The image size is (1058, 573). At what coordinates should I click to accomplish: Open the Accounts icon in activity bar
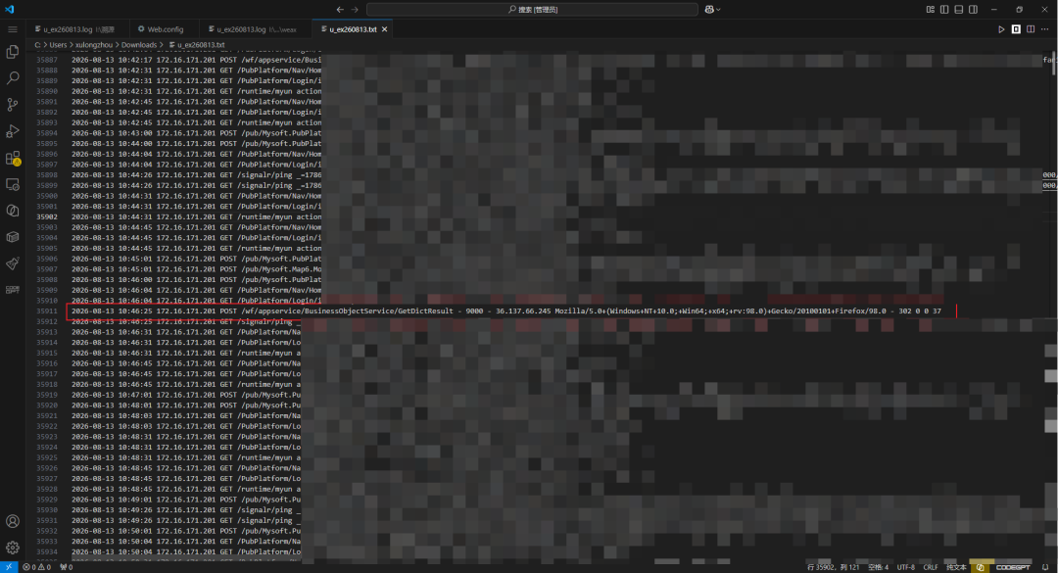pos(12,521)
